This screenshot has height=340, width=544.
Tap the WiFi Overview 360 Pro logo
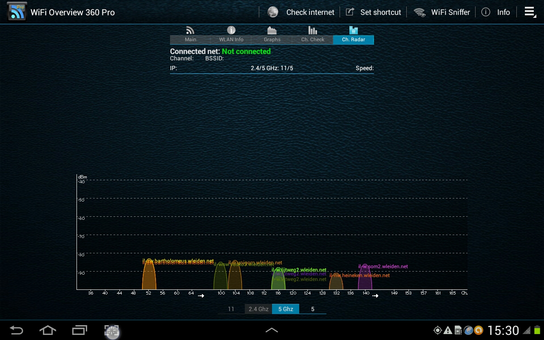pyautogui.click(x=17, y=12)
